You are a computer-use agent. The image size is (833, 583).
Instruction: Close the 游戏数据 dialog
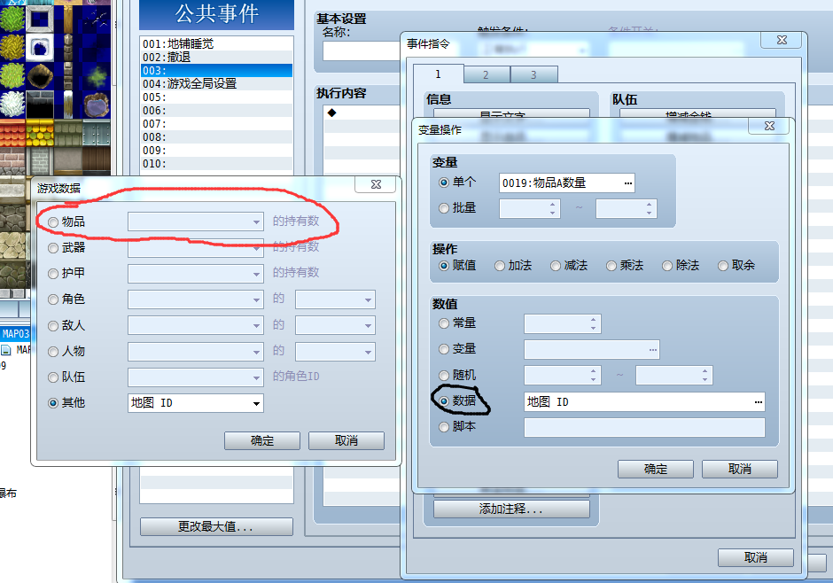tap(376, 184)
